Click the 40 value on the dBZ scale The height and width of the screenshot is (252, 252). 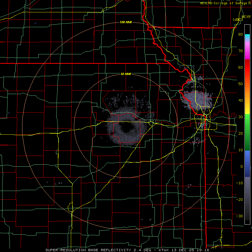click(241, 101)
